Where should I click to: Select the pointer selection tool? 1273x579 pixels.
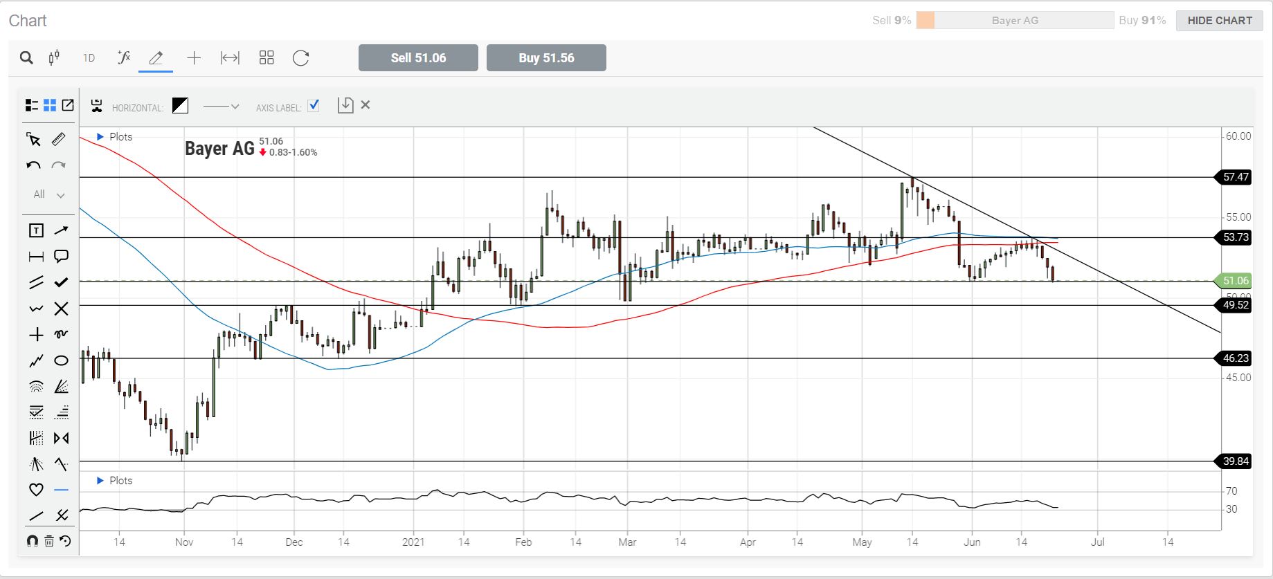coord(33,140)
